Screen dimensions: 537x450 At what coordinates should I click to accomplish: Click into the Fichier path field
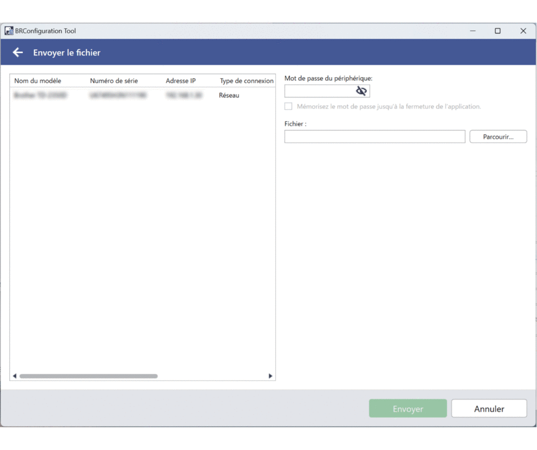[374, 136]
